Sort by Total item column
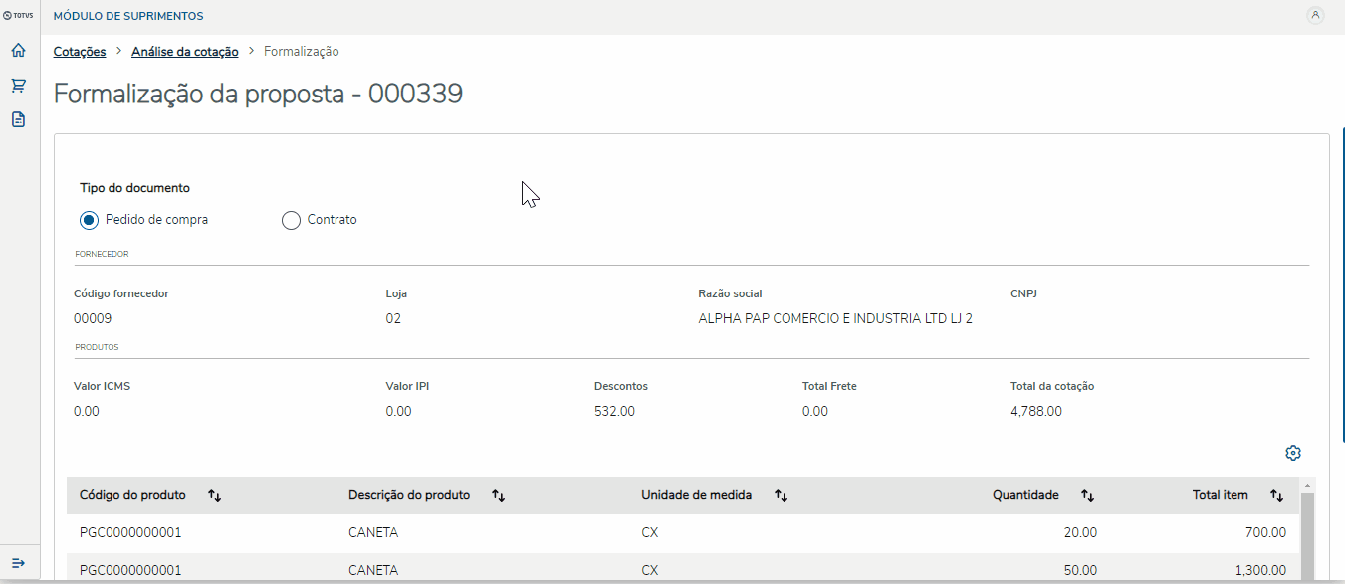 pos(1276,495)
